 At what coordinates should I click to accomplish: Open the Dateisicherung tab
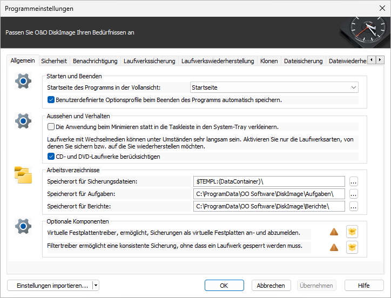(303, 61)
